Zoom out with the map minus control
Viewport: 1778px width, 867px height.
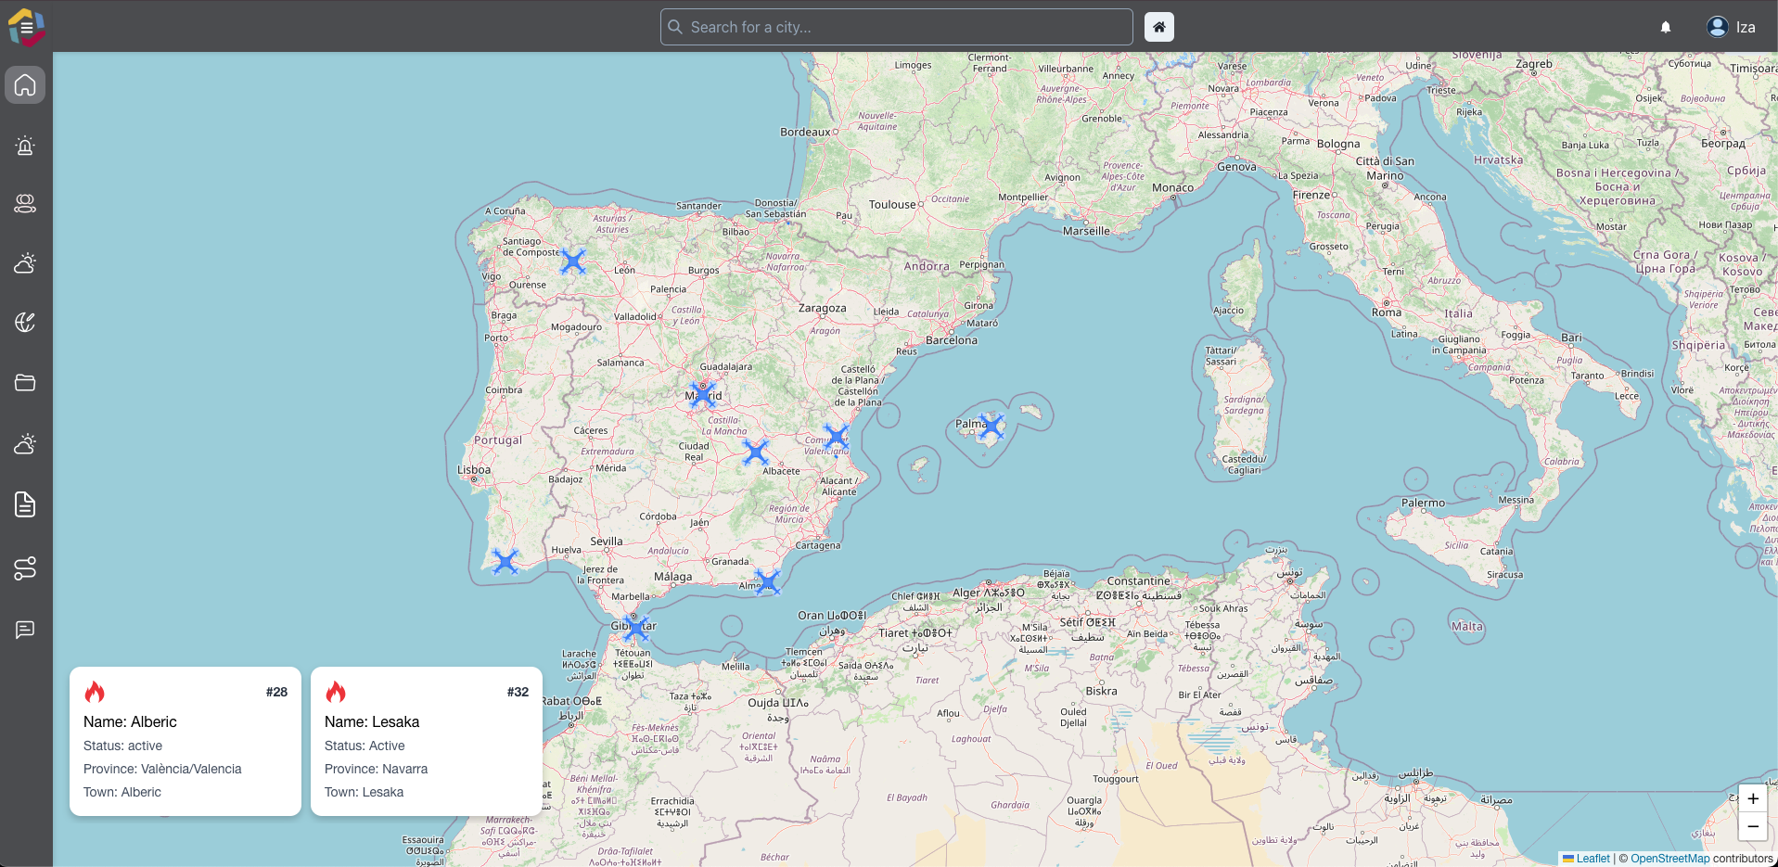(1752, 826)
